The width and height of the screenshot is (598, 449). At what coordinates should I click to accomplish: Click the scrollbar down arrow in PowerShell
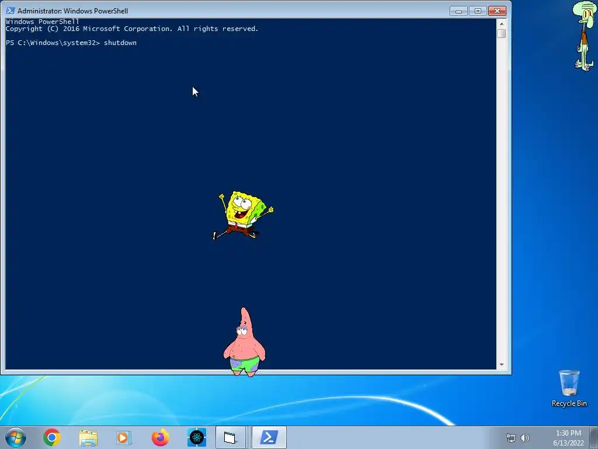coord(502,365)
